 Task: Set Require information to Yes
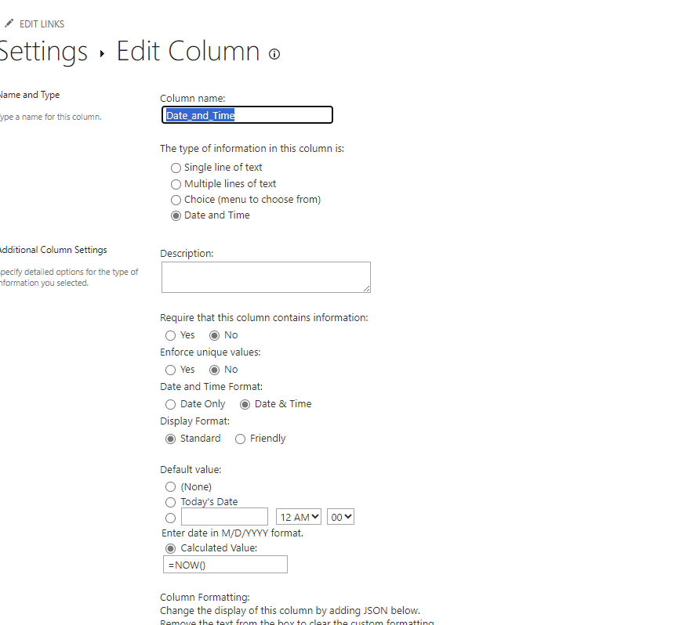(169, 335)
